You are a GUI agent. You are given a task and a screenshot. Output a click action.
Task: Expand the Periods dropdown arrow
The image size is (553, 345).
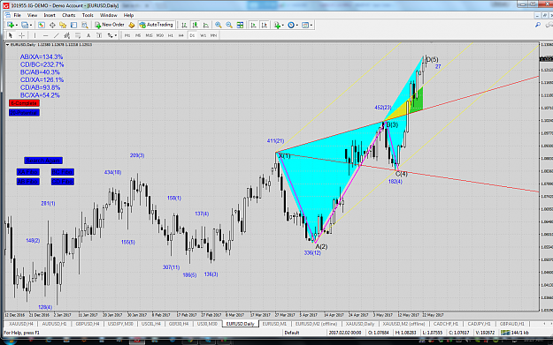(x=297, y=26)
